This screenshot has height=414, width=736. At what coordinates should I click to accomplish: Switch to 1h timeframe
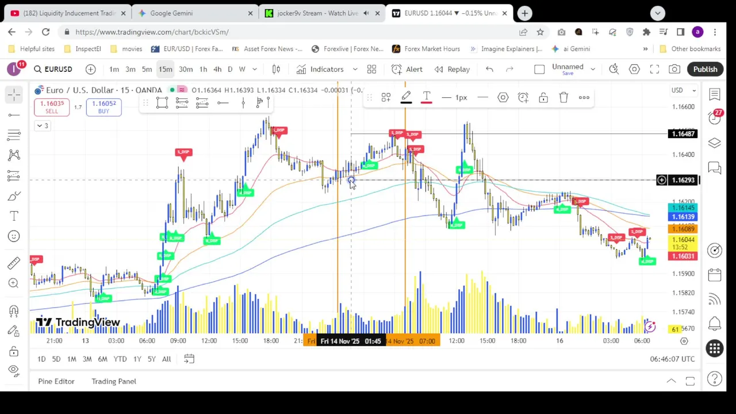[x=203, y=69]
